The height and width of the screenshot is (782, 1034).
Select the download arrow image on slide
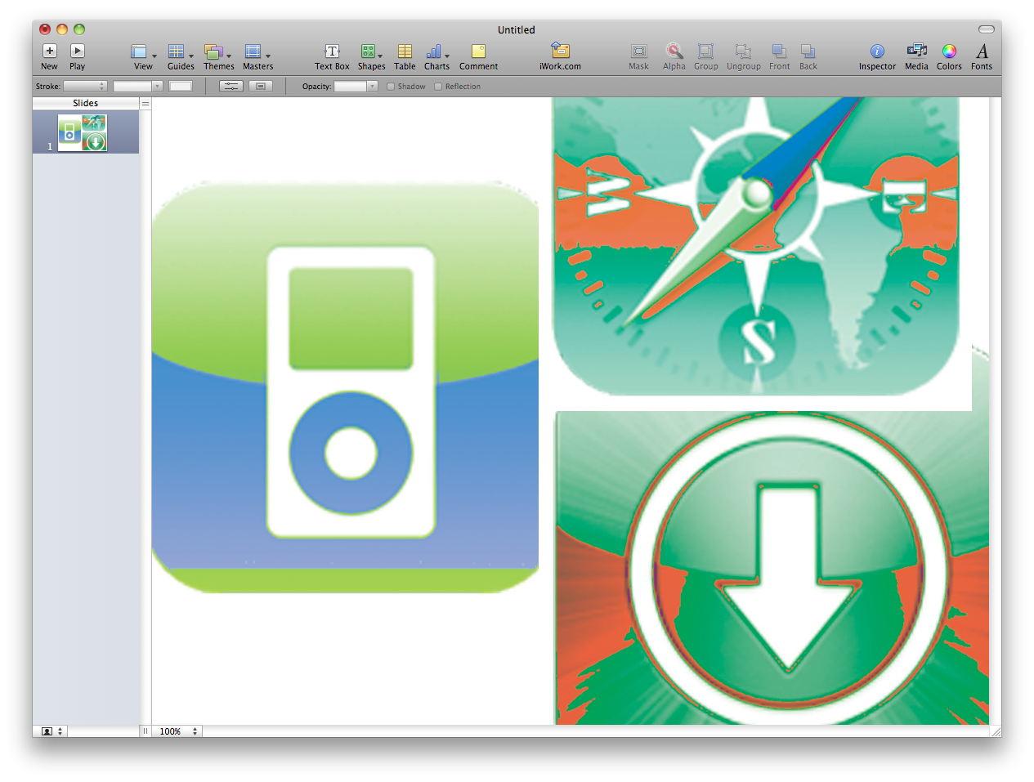[x=772, y=568]
